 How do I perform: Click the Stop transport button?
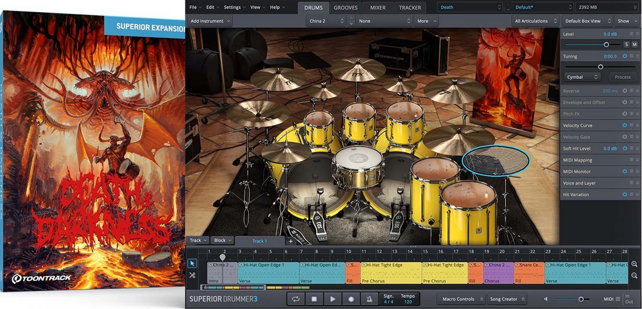[x=314, y=299]
